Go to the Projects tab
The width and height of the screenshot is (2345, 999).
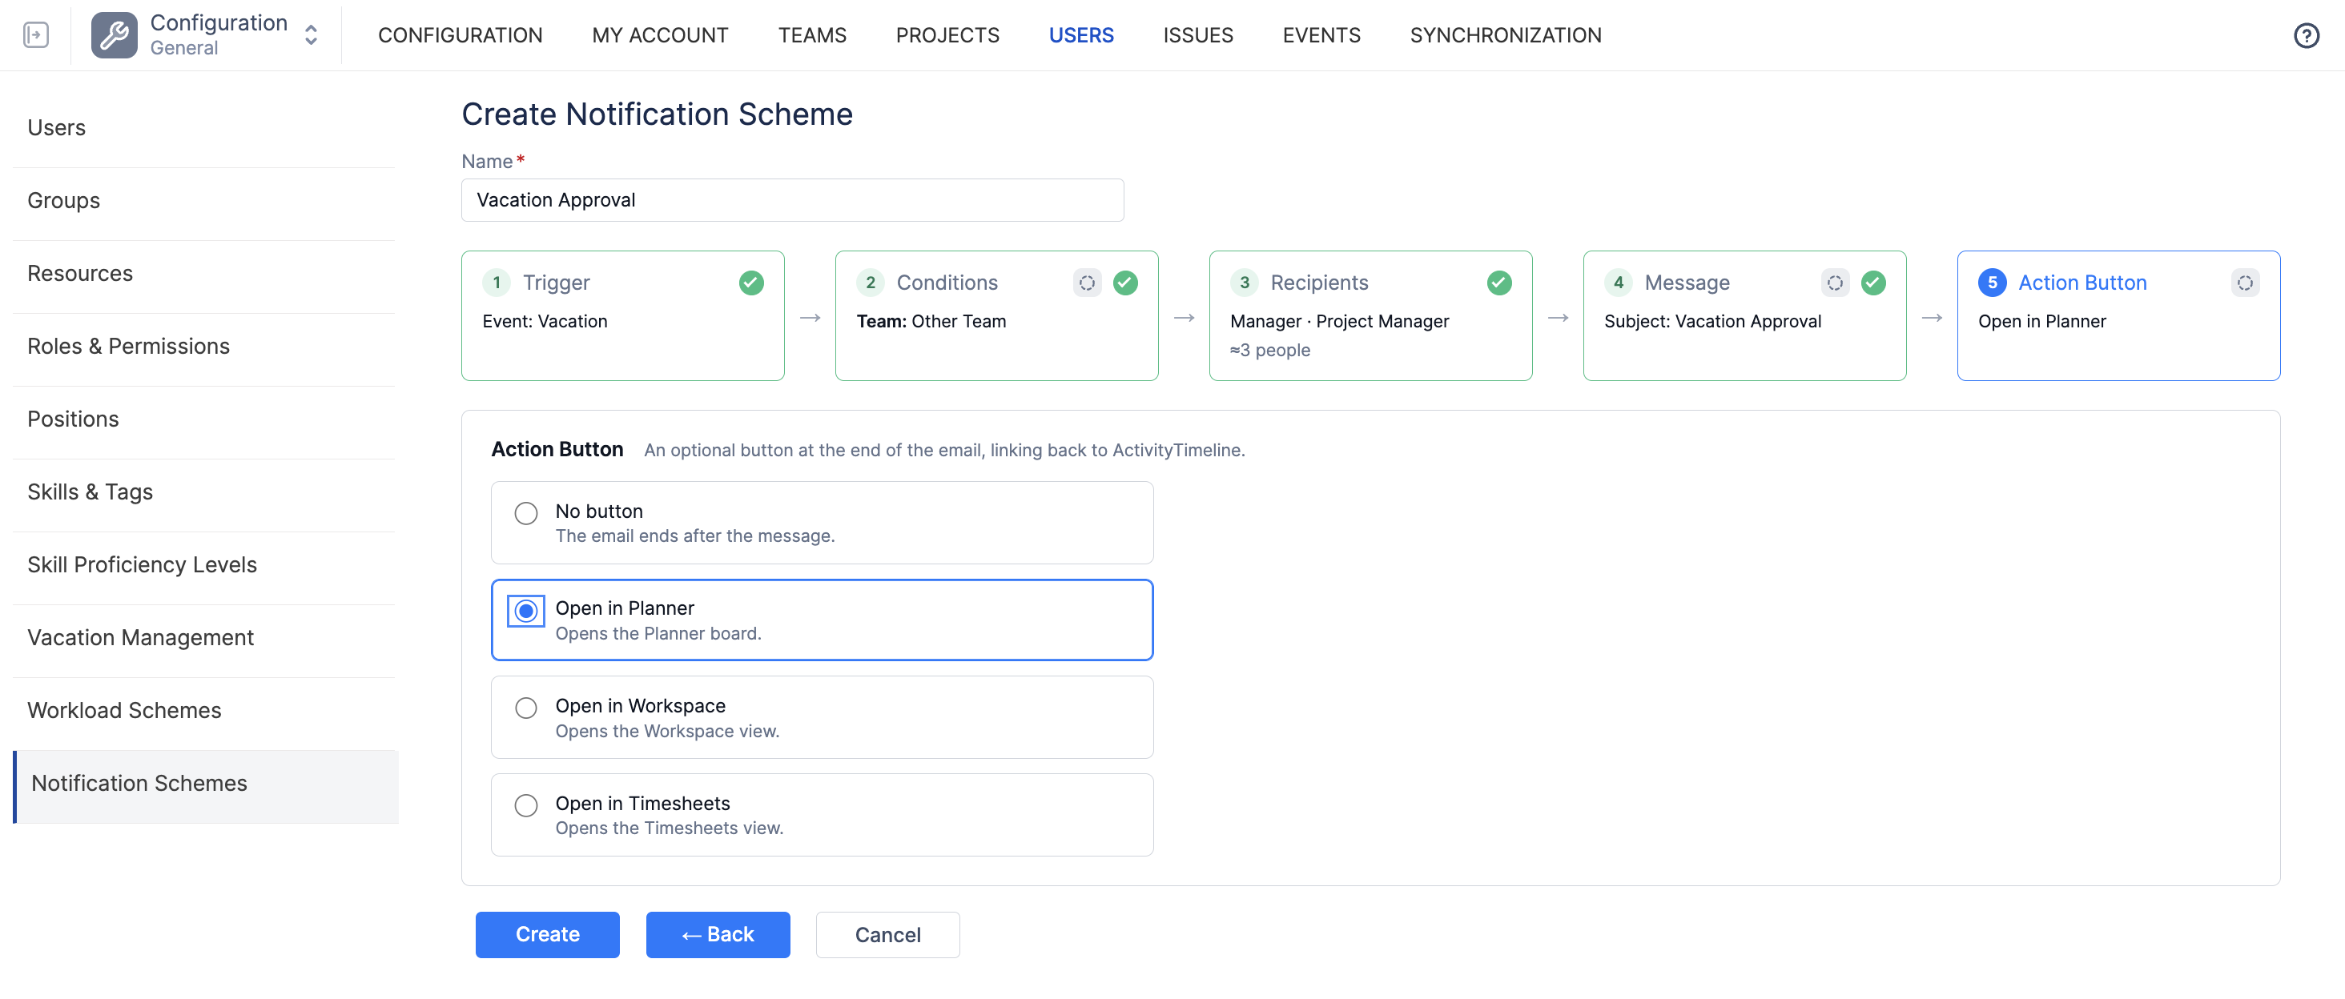click(947, 34)
